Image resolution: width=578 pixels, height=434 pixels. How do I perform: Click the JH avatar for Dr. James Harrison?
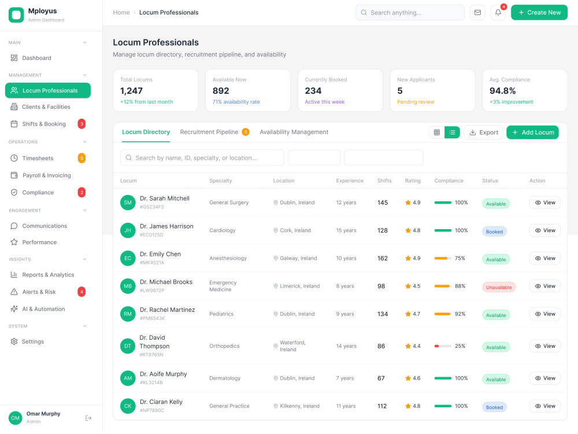click(x=128, y=230)
